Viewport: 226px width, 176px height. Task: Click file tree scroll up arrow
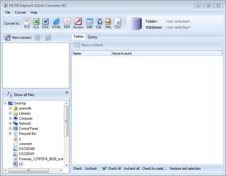click(x=66, y=103)
